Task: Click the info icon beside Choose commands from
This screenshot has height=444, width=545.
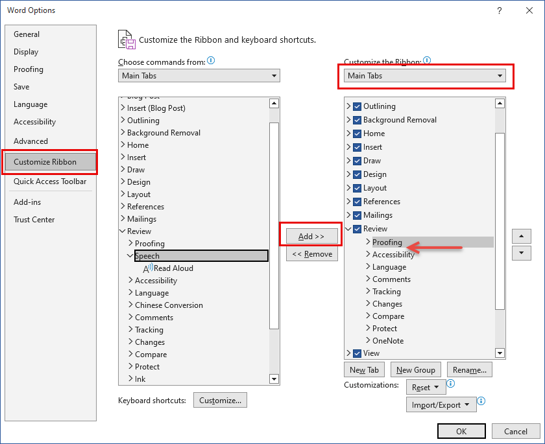Action: [211, 59]
